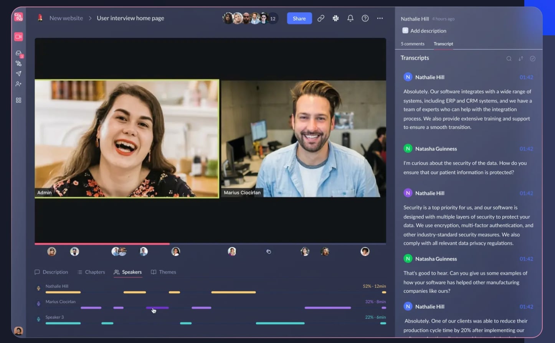Click the 22% - 6min speaker stat
Image resolution: width=555 pixels, height=343 pixels.
[x=375, y=317]
